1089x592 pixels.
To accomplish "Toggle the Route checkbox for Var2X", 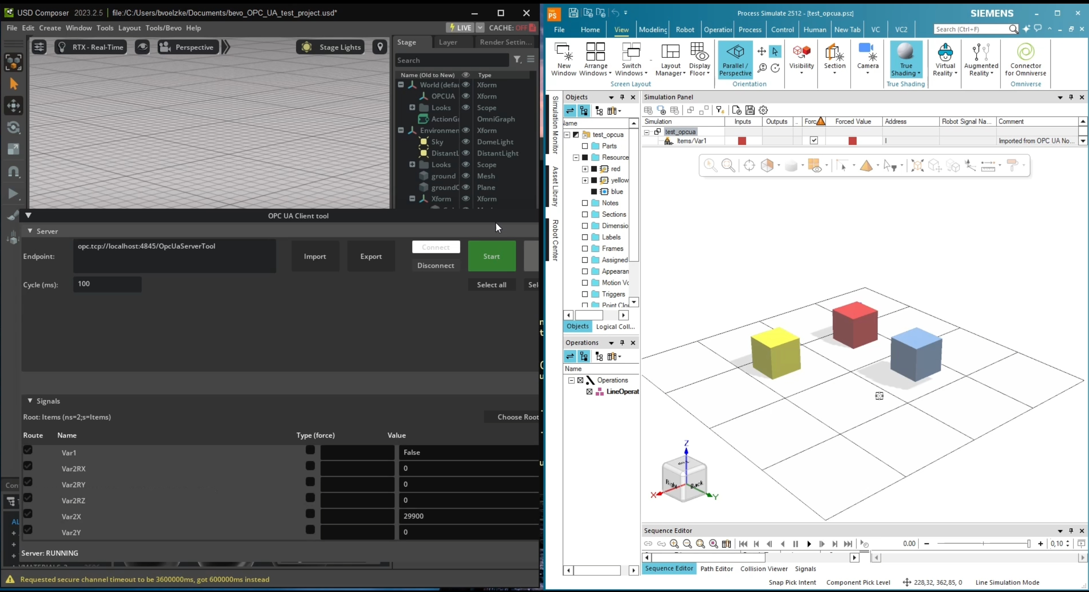I will point(28,513).
